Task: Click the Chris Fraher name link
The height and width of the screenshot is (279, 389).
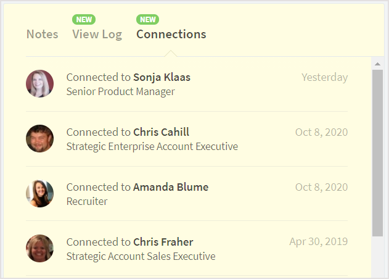Action: [x=163, y=242]
